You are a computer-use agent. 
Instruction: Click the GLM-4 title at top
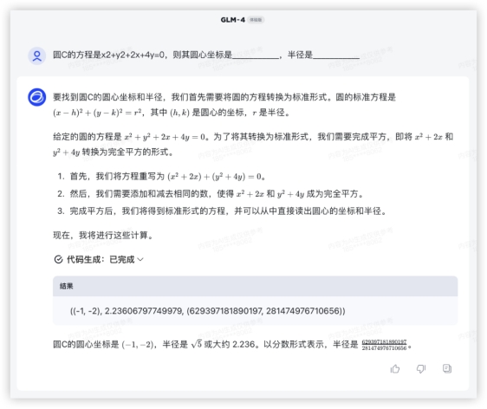click(232, 20)
